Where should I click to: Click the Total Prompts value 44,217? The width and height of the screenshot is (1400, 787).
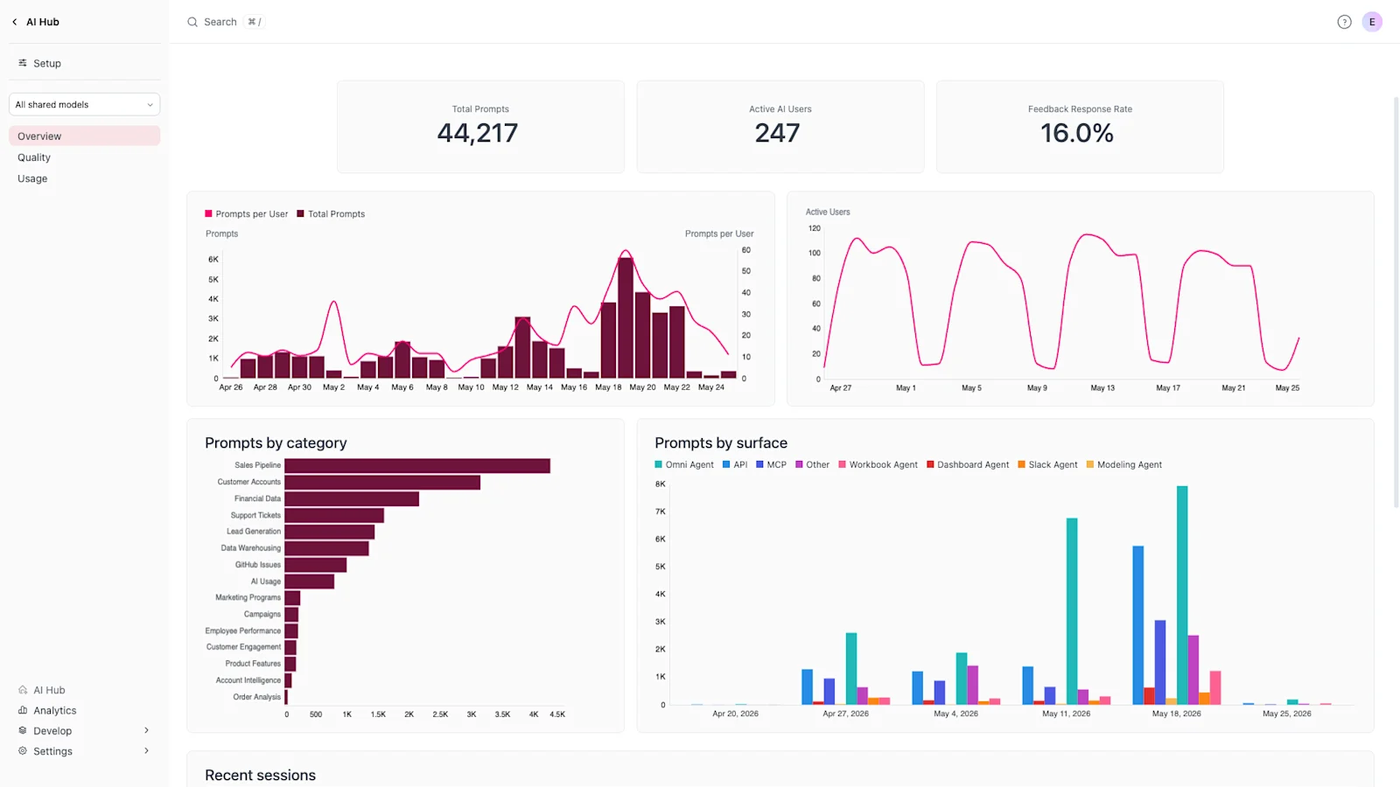pos(478,133)
